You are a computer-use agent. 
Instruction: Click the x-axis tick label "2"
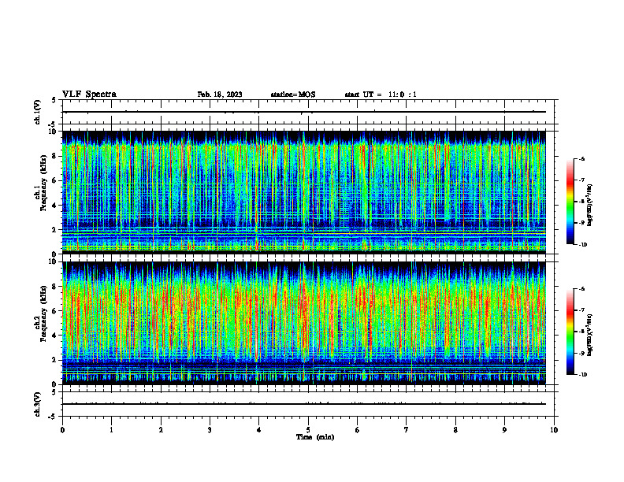161,430
